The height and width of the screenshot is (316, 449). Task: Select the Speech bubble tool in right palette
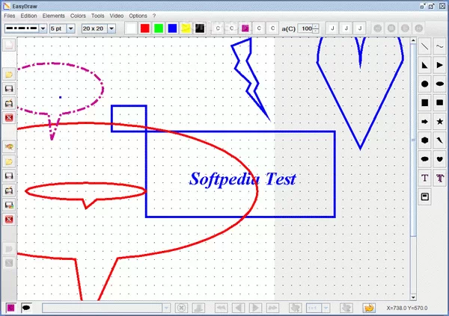424,159
